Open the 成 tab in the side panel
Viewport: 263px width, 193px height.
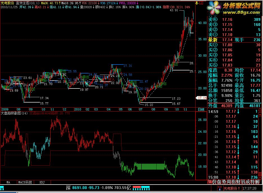point(248,182)
